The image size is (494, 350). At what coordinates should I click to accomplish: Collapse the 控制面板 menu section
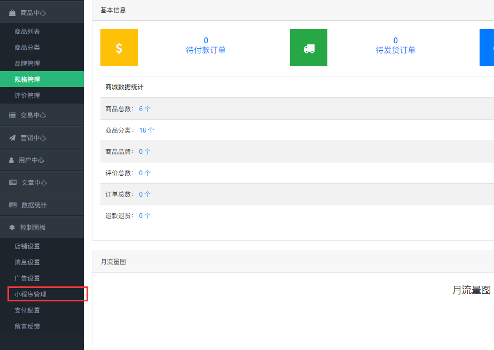33,228
